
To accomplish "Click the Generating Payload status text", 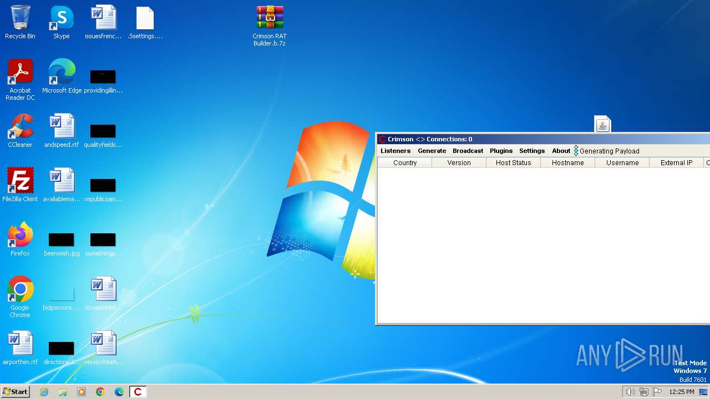I will coord(609,151).
